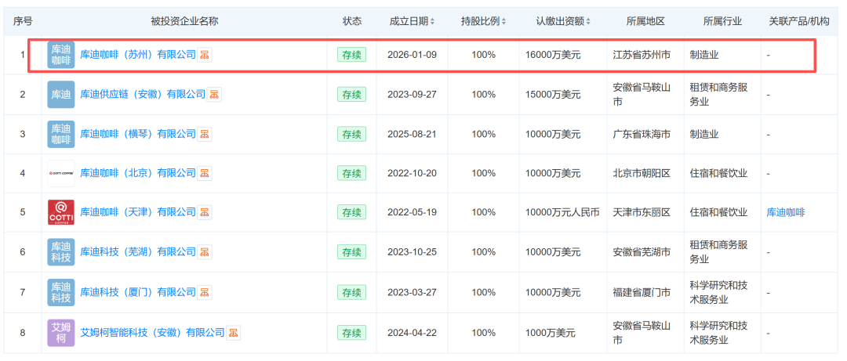Click equity structure icon beside 库迪咖啡（天津）有限公司
This screenshot has width=847, height=361.
click(x=205, y=212)
